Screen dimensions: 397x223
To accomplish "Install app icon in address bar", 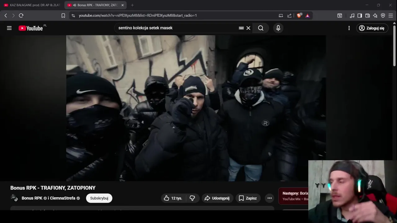I will pos(281,15).
